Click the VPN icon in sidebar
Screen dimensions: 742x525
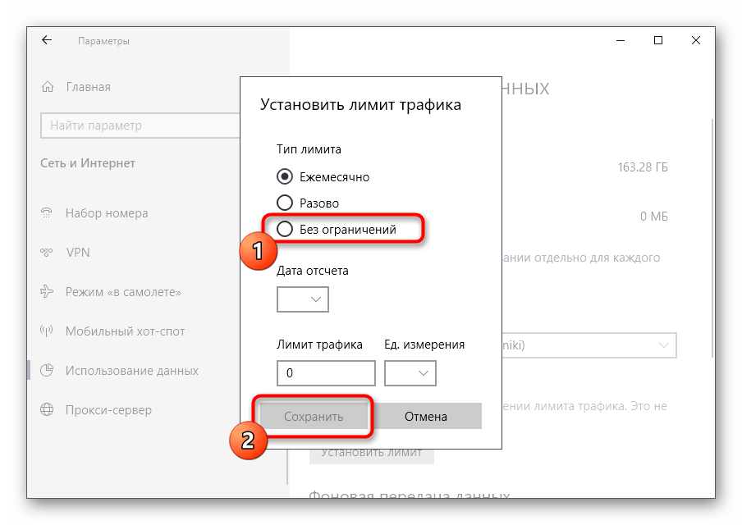47,253
